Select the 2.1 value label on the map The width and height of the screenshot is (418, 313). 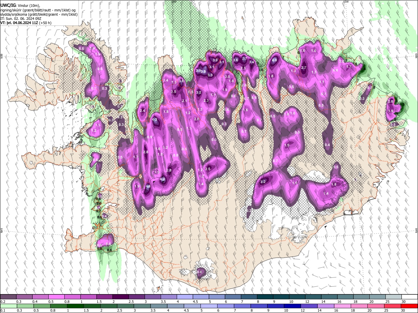pos(185,101)
